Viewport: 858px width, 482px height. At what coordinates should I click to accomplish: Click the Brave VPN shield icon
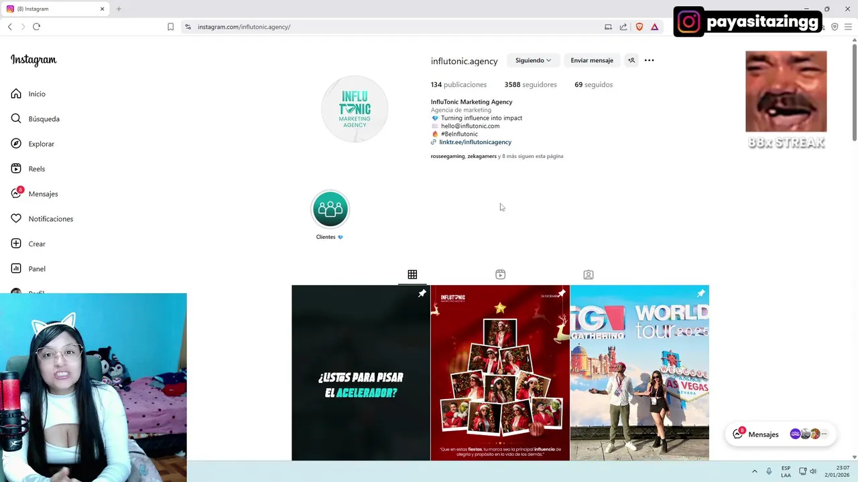tap(835, 27)
